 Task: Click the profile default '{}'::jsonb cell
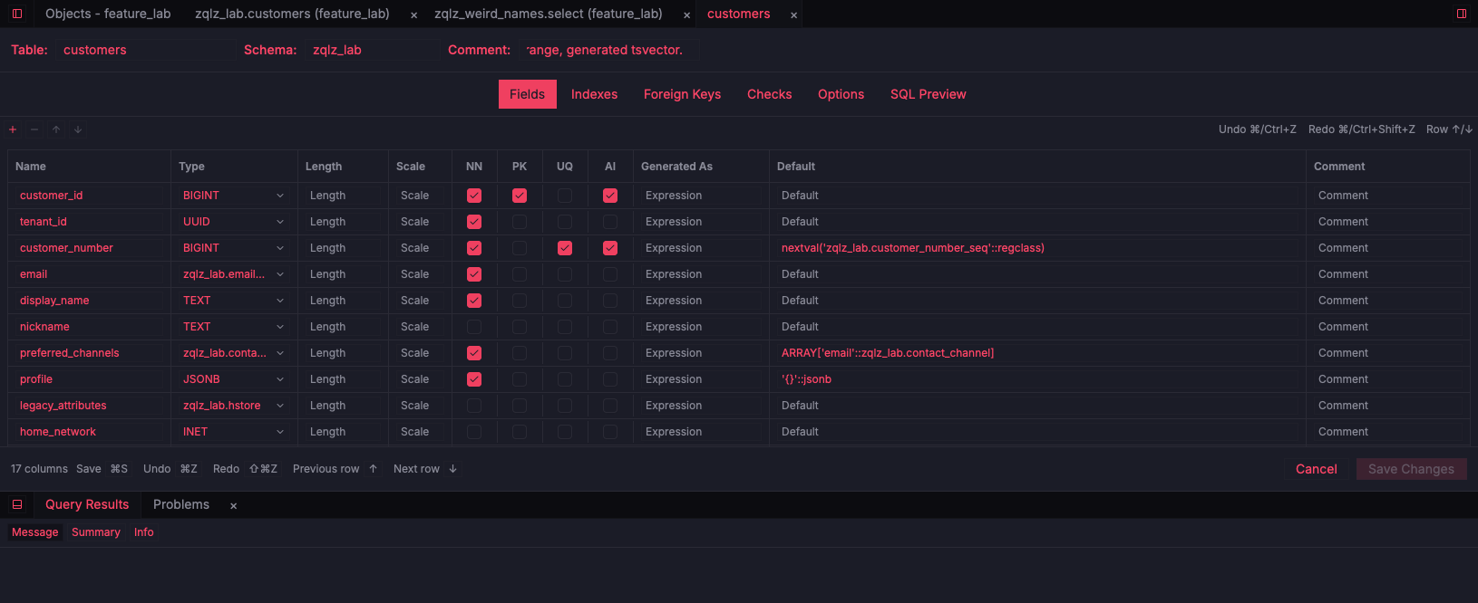[1036, 379]
